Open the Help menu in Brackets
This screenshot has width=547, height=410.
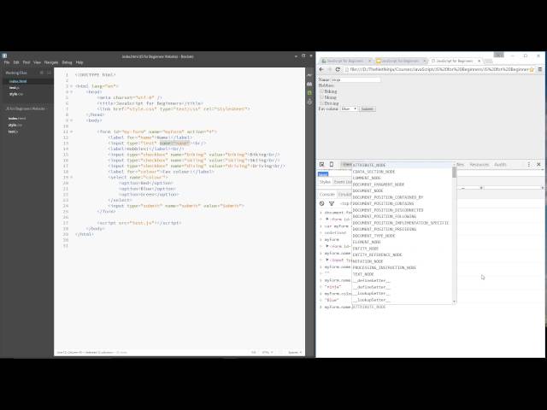(79, 62)
